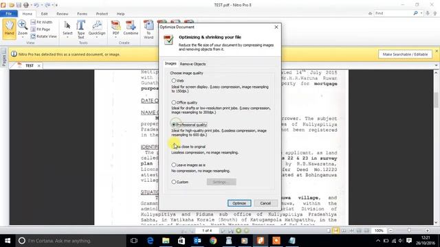440x247 pixels.
Task: Select the As close to original option
Action: point(173,146)
